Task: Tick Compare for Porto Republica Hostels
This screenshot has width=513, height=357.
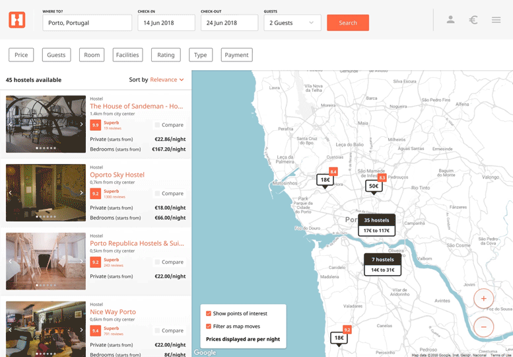Action: pyautogui.click(x=157, y=262)
